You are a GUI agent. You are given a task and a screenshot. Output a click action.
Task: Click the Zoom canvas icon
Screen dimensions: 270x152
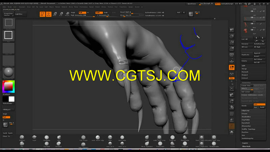click(232, 36)
